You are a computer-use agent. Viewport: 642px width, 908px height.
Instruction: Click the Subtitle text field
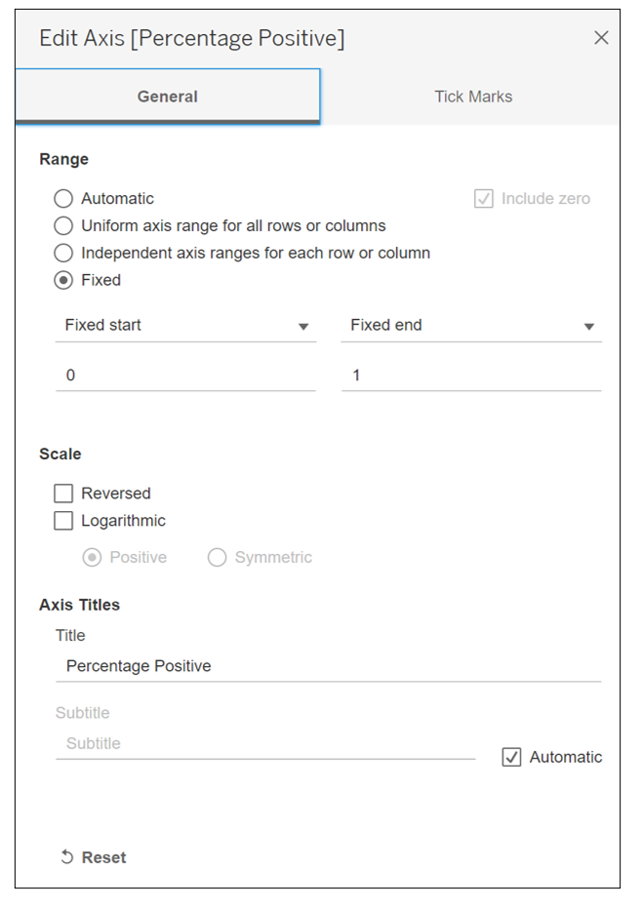[x=265, y=743]
